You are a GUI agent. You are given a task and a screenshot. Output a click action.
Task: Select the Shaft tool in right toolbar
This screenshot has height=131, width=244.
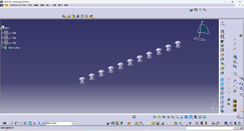222,41
